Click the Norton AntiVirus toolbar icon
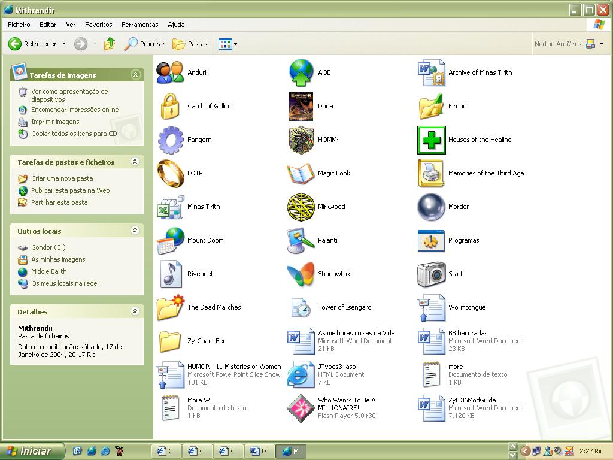This screenshot has width=613, height=460. pos(590,44)
